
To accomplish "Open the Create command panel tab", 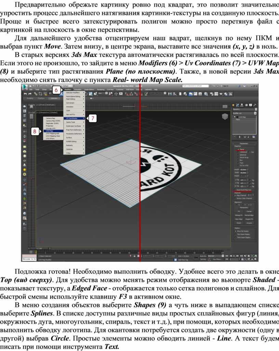I will 233,105.
